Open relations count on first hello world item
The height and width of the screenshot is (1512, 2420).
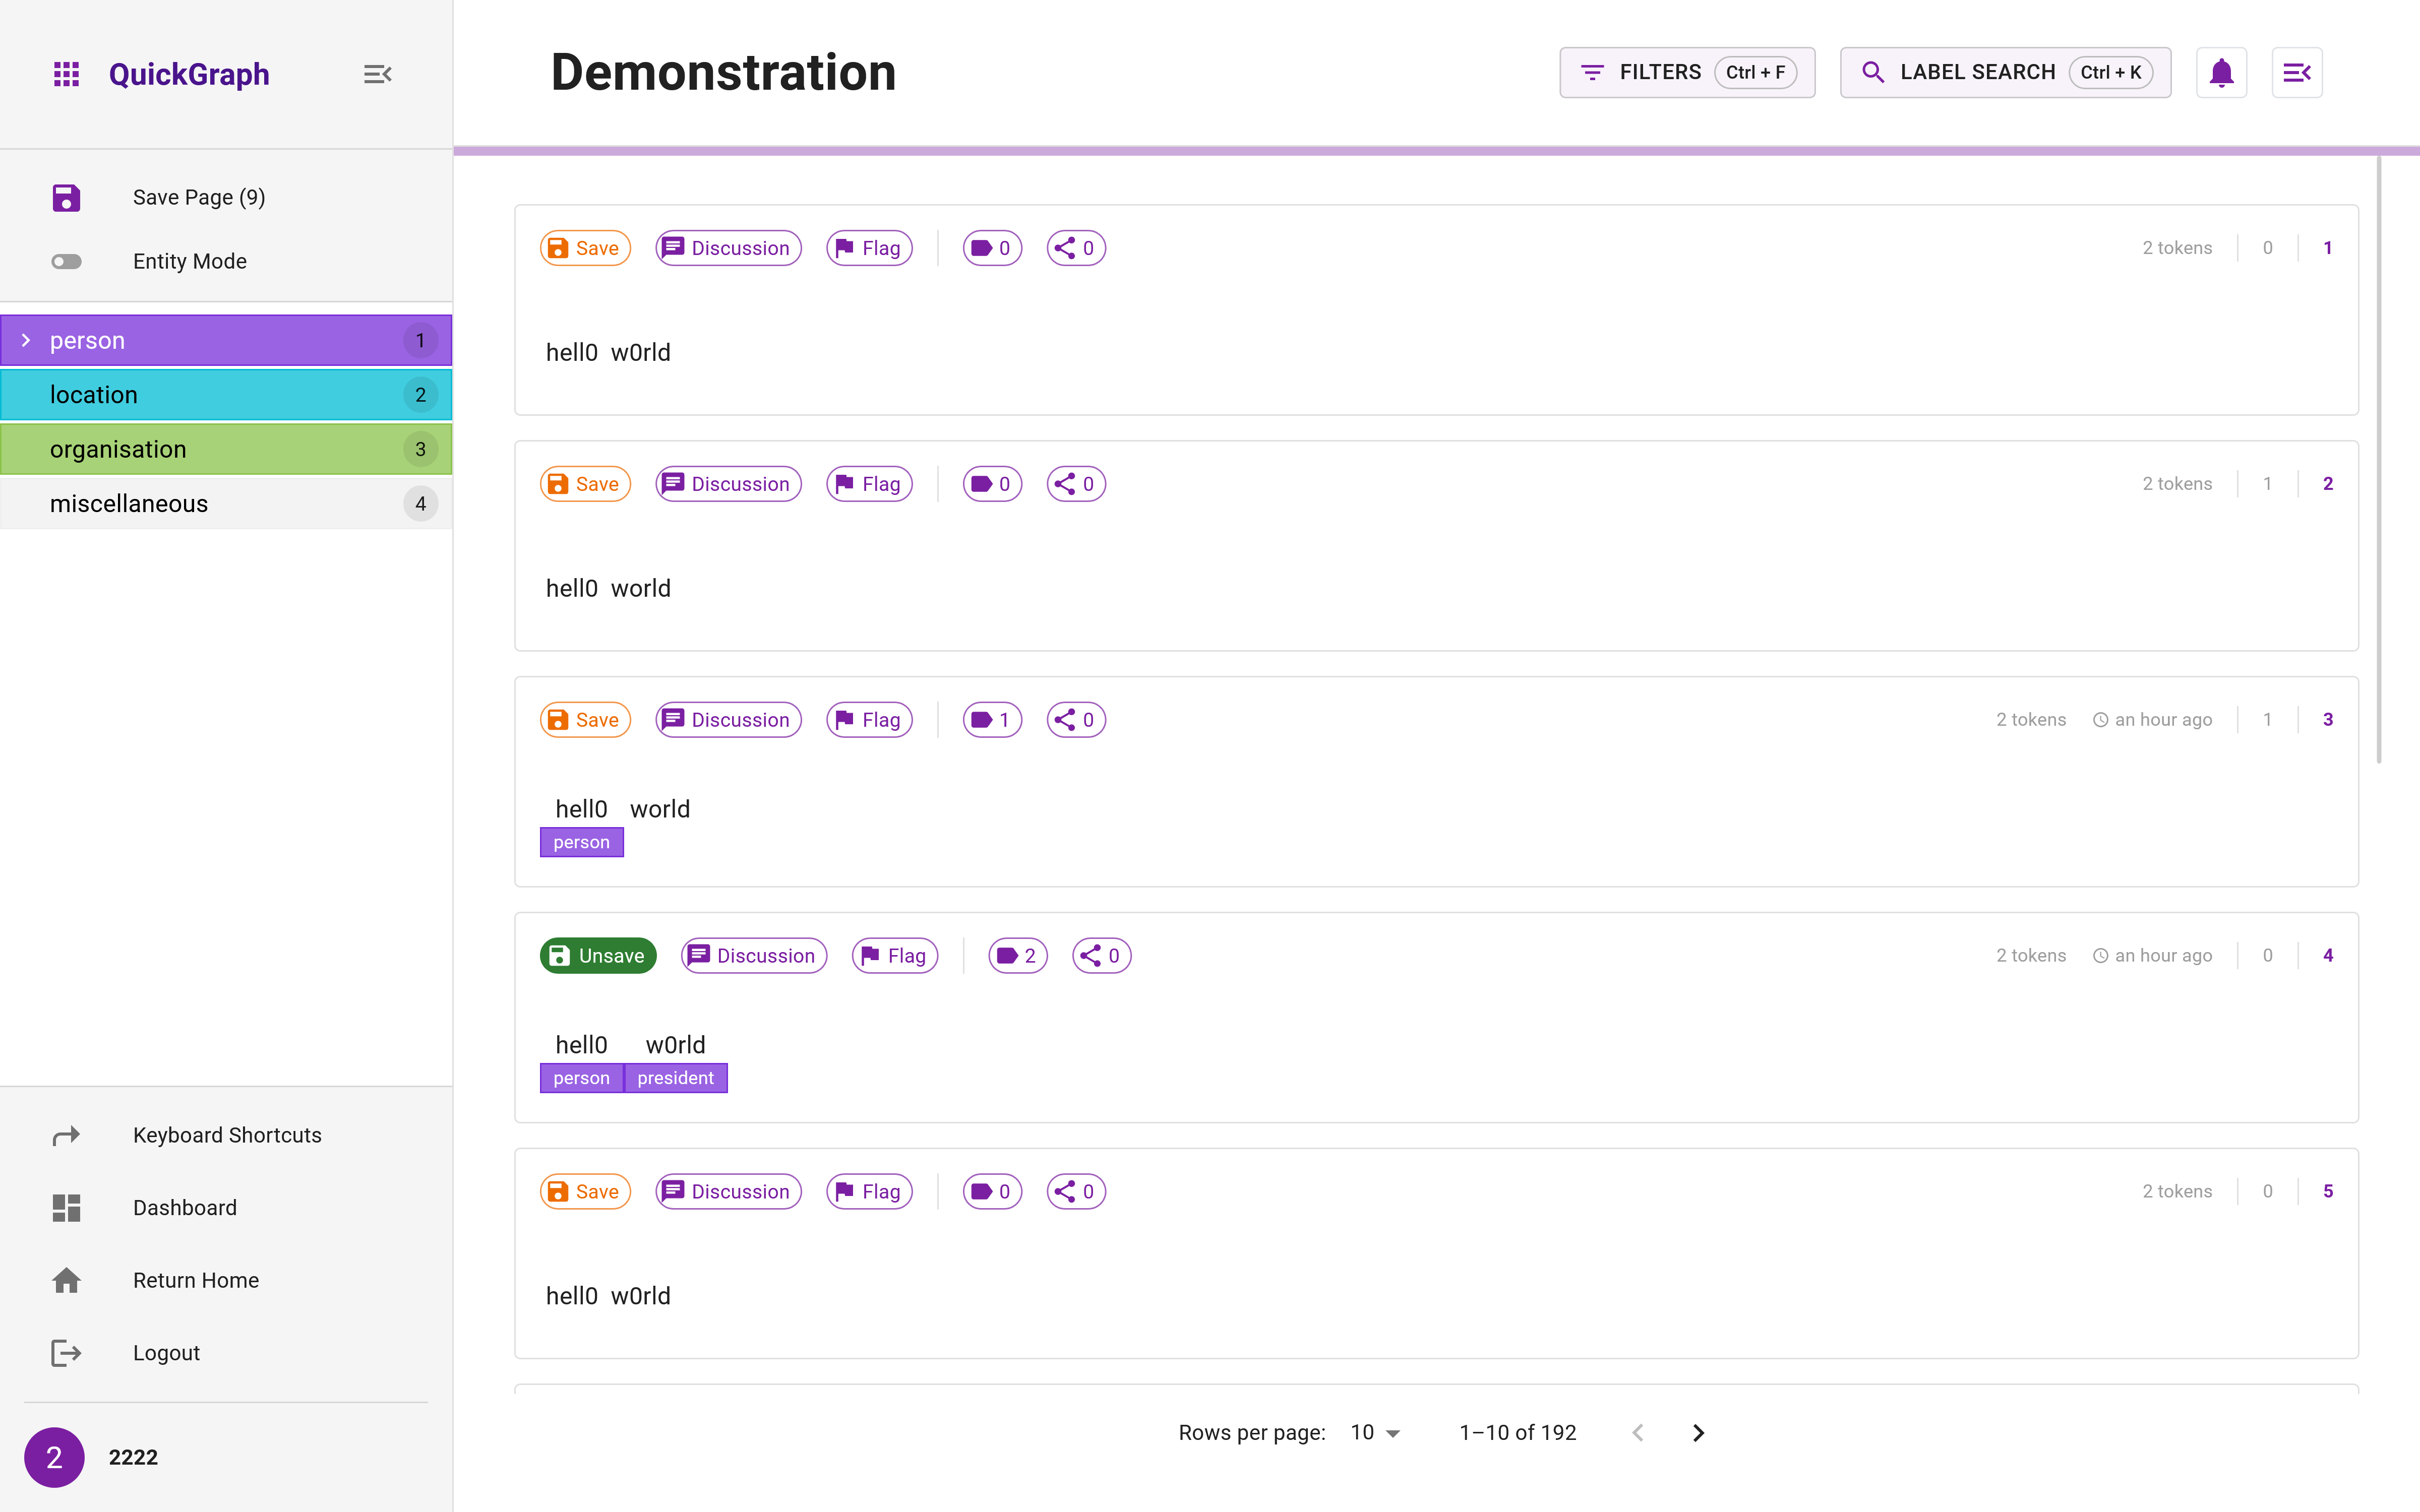coord(1076,248)
